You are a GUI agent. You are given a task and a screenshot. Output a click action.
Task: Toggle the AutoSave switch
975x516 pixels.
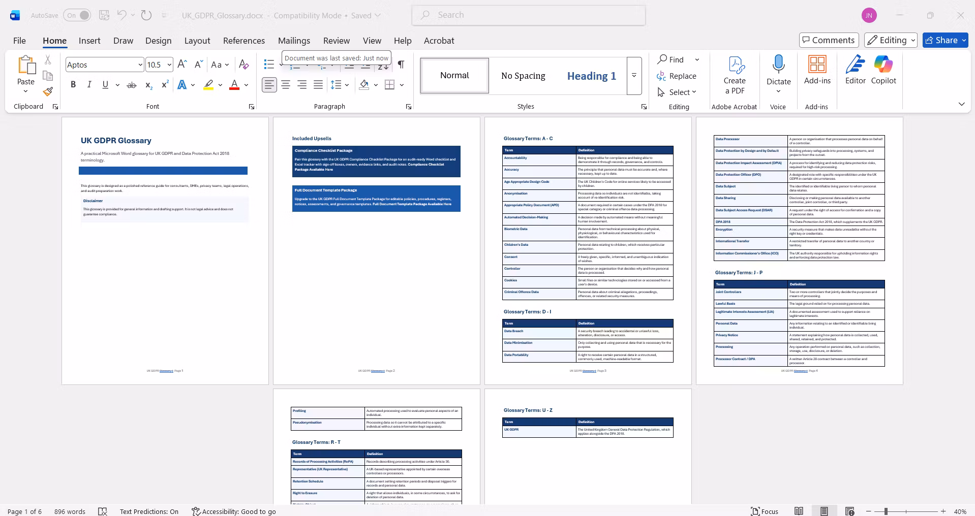point(77,15)
